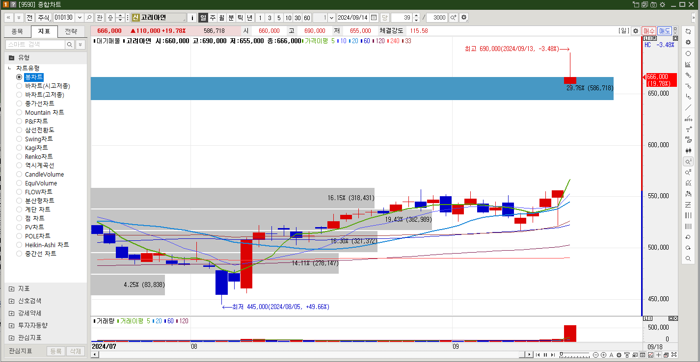Click skip-to-end playback button at bottom
Screen dimensions: 700x362
coord(552,355)
